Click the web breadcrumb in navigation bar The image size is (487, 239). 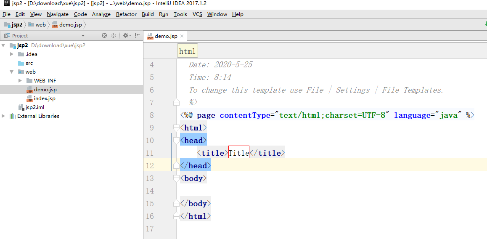click(x=40, y=25)
